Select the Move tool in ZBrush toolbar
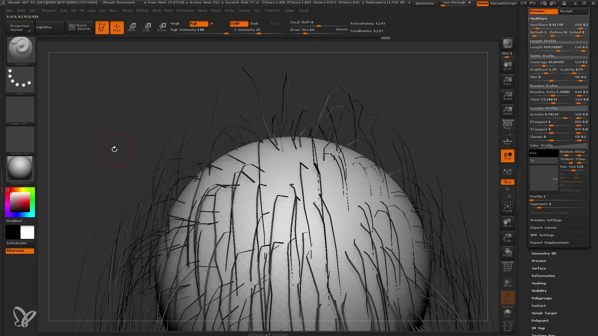This screenshot has height=336, width=598. pos(132,27)
